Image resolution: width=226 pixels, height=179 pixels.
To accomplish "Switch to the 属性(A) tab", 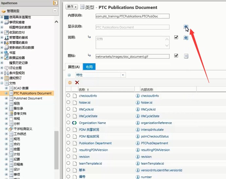I will click(74, 67).
